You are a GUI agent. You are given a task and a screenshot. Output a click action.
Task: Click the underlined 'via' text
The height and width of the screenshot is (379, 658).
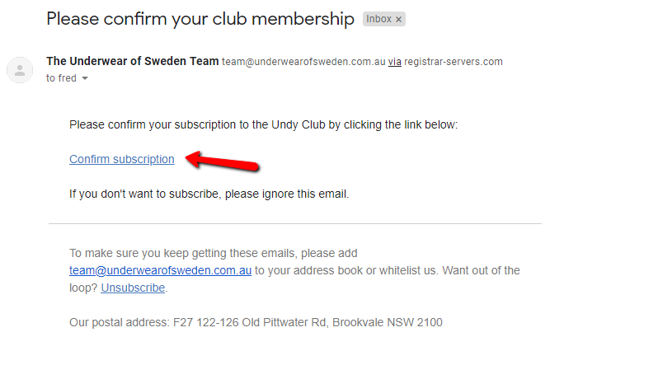(394, 62)
